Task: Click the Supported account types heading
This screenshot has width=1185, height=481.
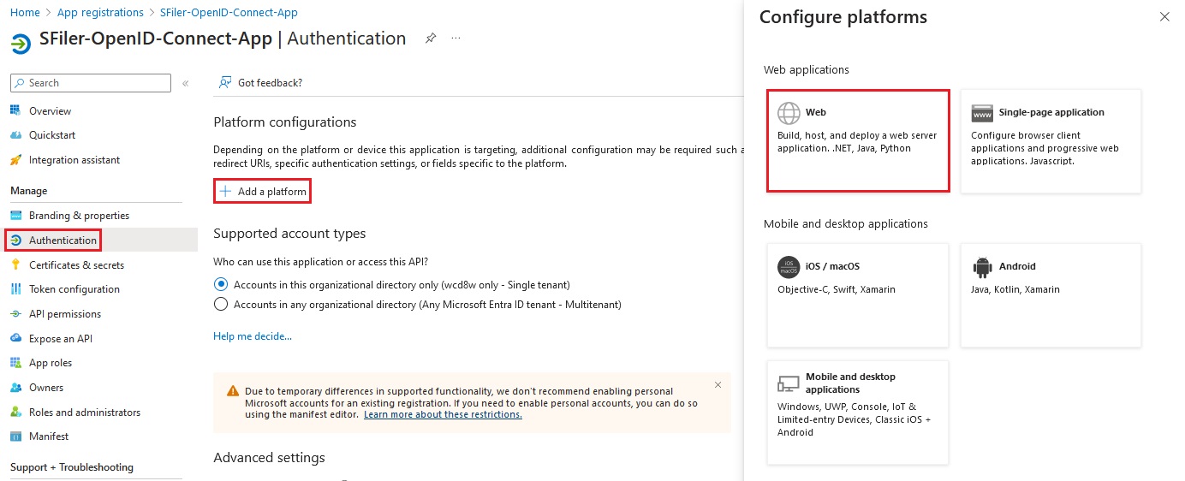Action: 289,234
